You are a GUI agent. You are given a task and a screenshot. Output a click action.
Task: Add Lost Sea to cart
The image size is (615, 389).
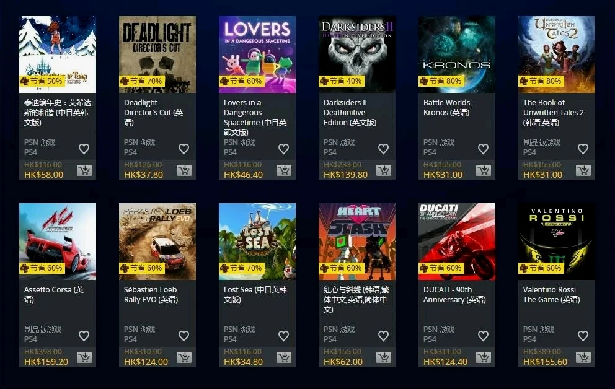click(x=284, y=357)
